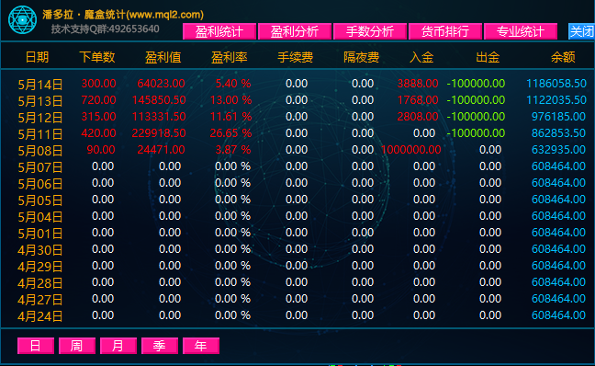Click balance 976185.00
This screenshot has width=595, height=366.
(x=558, y=117)
